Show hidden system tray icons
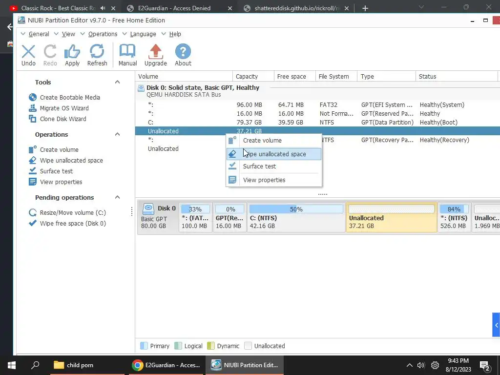Image resolution: width=500 pixels, height=375 pixels. tap(410, 365)
